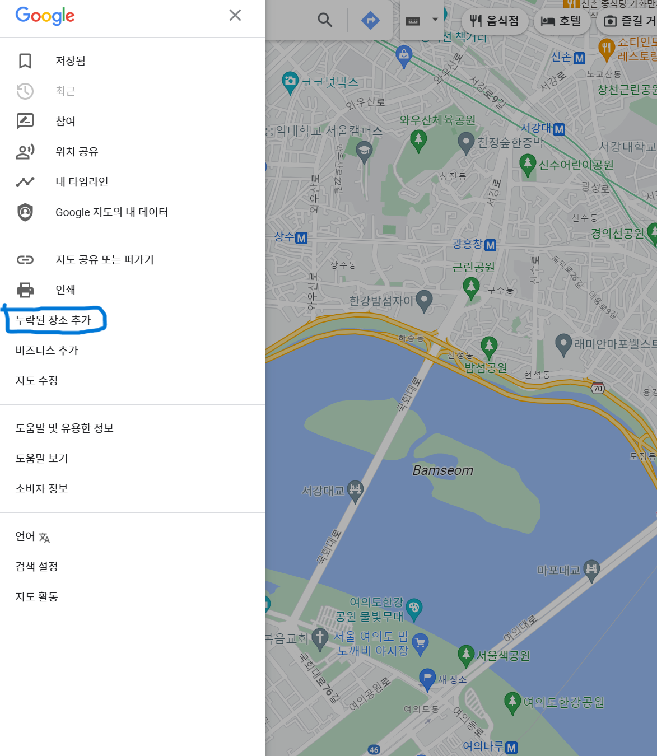Click the Google 지도의 내 데이터 shield icon

[x=25, y=212]
